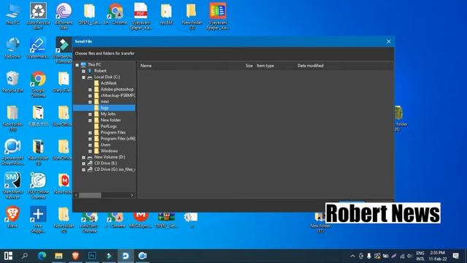
Task: Select the cfrbackup-PSBMFC folder in tree
Action: [x=117, y=96]
